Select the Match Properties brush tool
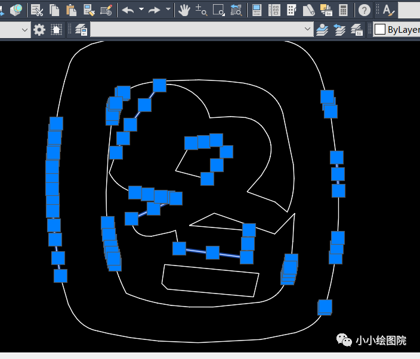This screenshot has height=359, width=420. [89, 10]
